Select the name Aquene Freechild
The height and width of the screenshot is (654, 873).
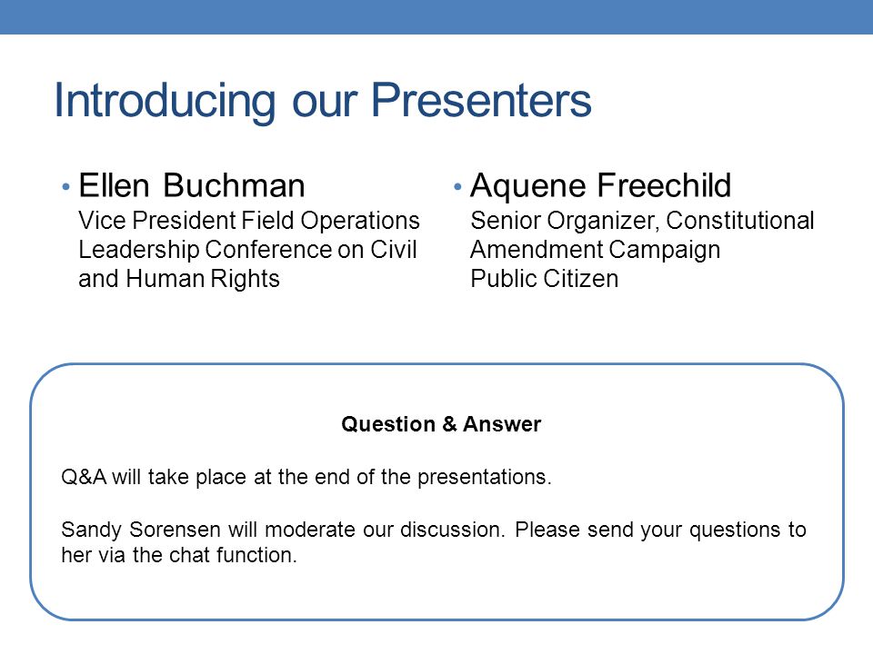(601, 186)
